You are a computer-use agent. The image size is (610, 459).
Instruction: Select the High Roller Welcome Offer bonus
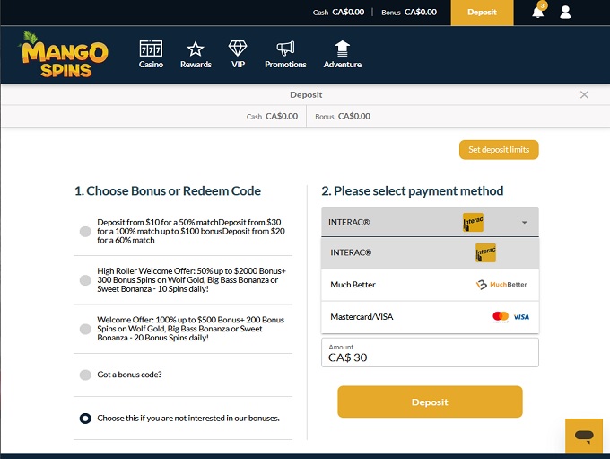pos(85,280)
